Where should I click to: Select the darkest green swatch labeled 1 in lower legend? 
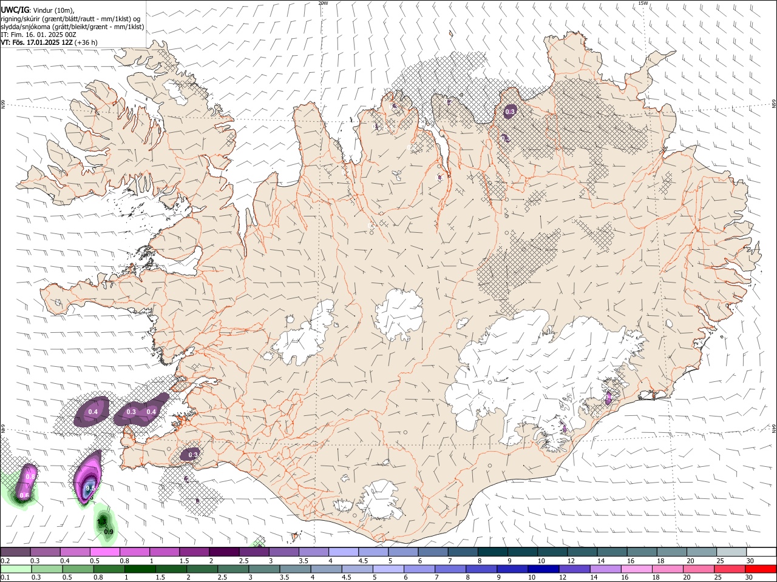tap(140, 569)
